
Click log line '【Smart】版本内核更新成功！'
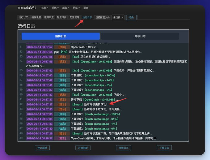(x=90, y=104)
